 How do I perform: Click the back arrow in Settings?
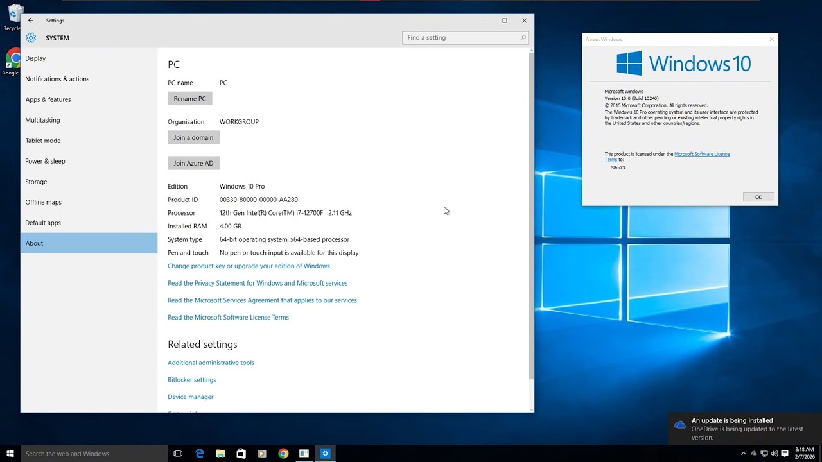(30, 21)
